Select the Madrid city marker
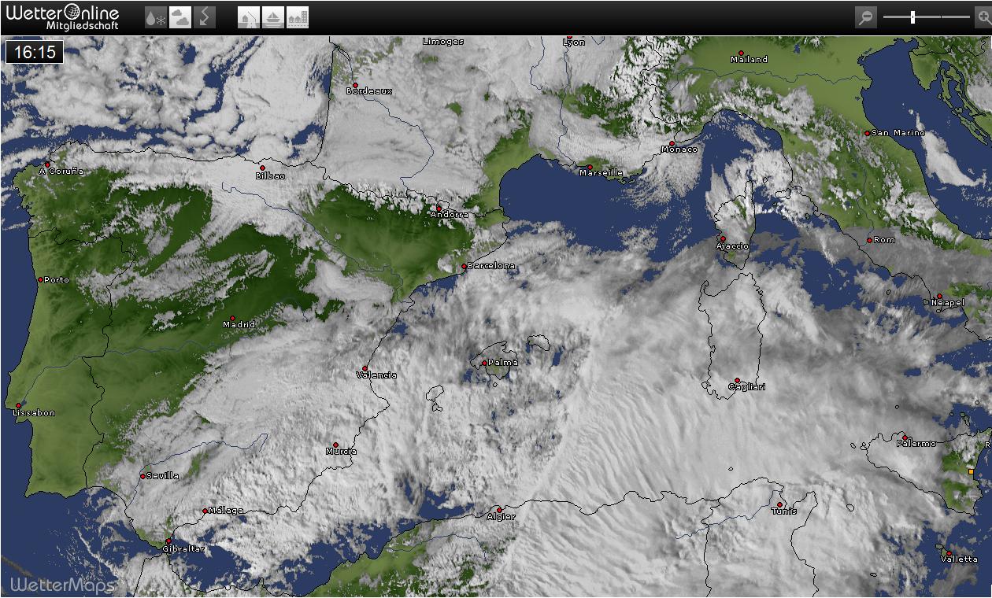 pos(232,318)
